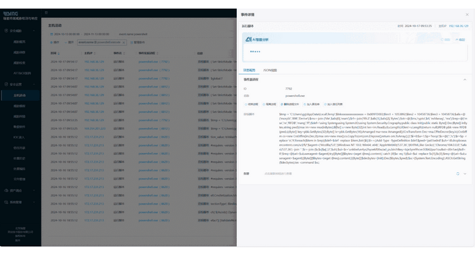Click the third process action button with file icon

click(290, 104)
